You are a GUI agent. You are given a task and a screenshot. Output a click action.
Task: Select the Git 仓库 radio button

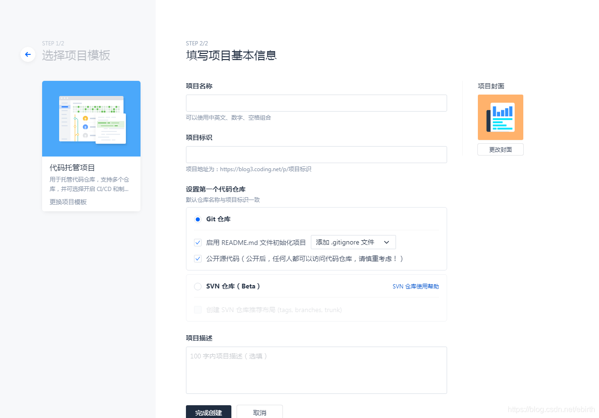[197, 219]
